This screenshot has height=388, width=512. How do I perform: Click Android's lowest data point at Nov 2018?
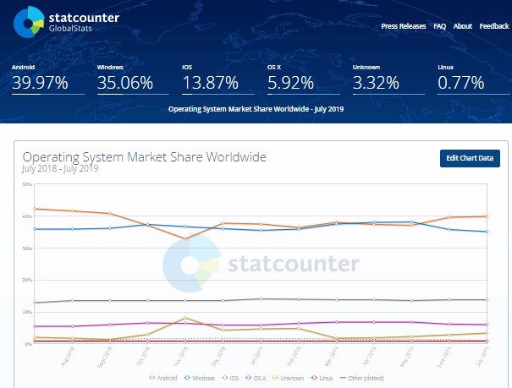pyautogui.click(x=185, y=238)
